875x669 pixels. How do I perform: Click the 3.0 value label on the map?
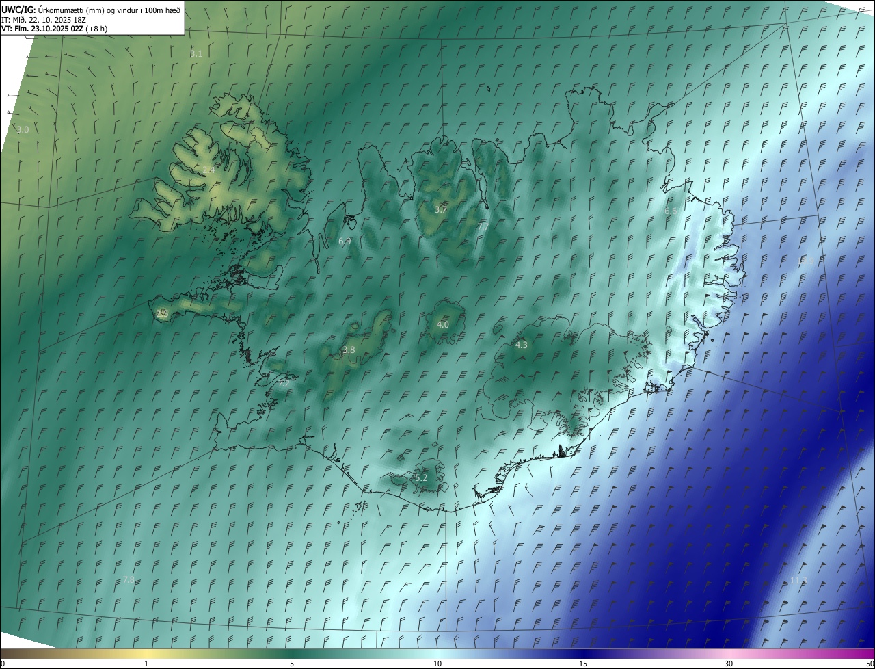point(23,129)
